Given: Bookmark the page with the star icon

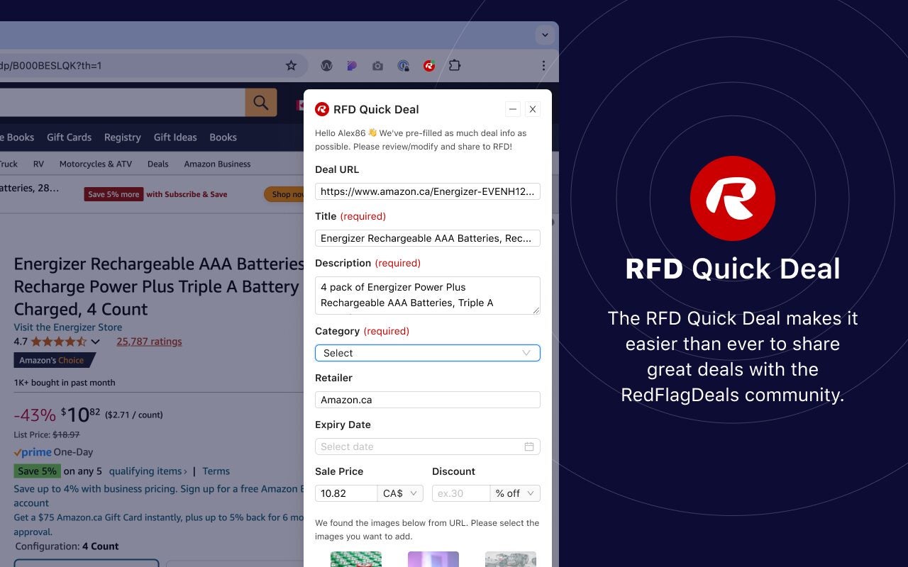Looking at the screenshot, I should tap(291, 65).
